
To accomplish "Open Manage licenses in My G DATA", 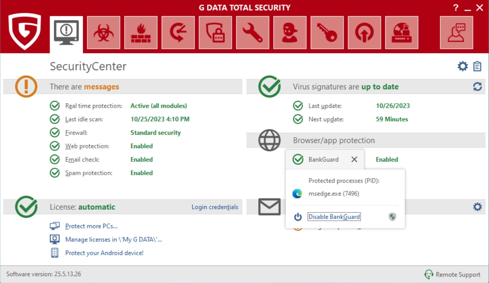I will click(x=113, y=239).
